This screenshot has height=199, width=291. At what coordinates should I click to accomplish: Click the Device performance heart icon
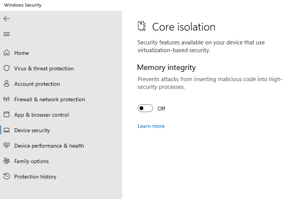(7, 146)
